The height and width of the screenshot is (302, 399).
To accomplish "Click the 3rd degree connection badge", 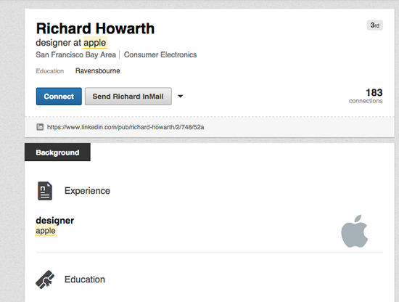I will tap(375, 25).
